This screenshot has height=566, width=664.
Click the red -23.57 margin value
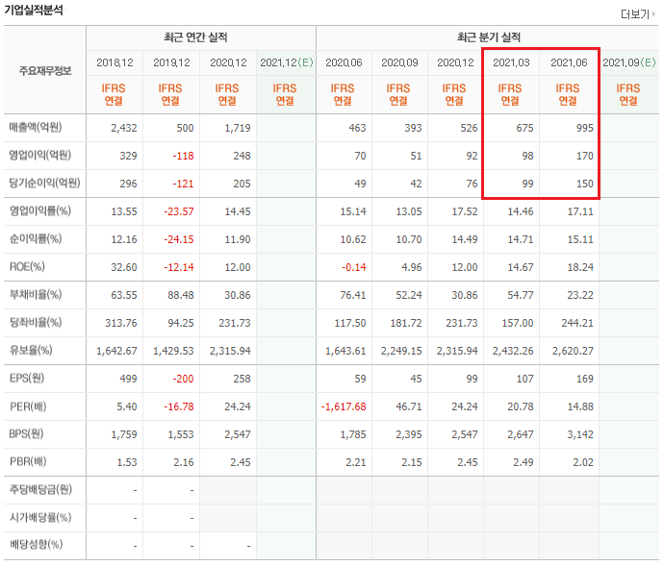click(x=179, y=211)
